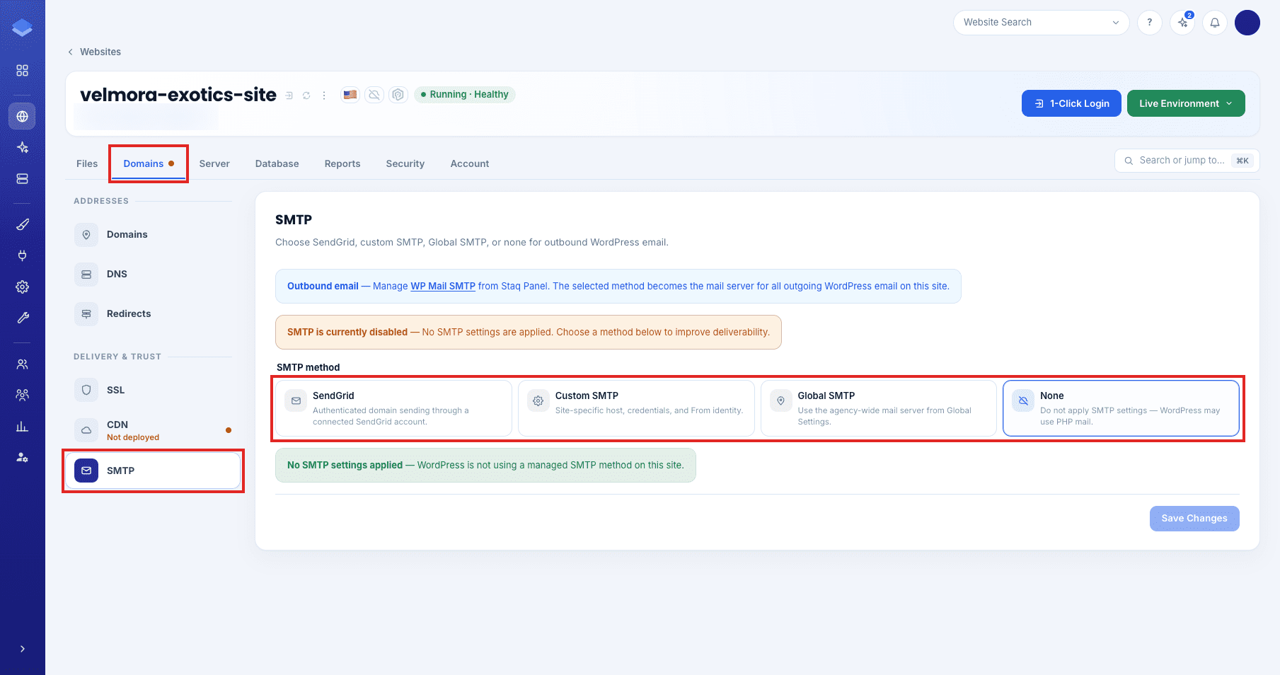The image size is (1280, 675).
Task: Click the Search or jump to field
Action: (x=1187, y=161)
